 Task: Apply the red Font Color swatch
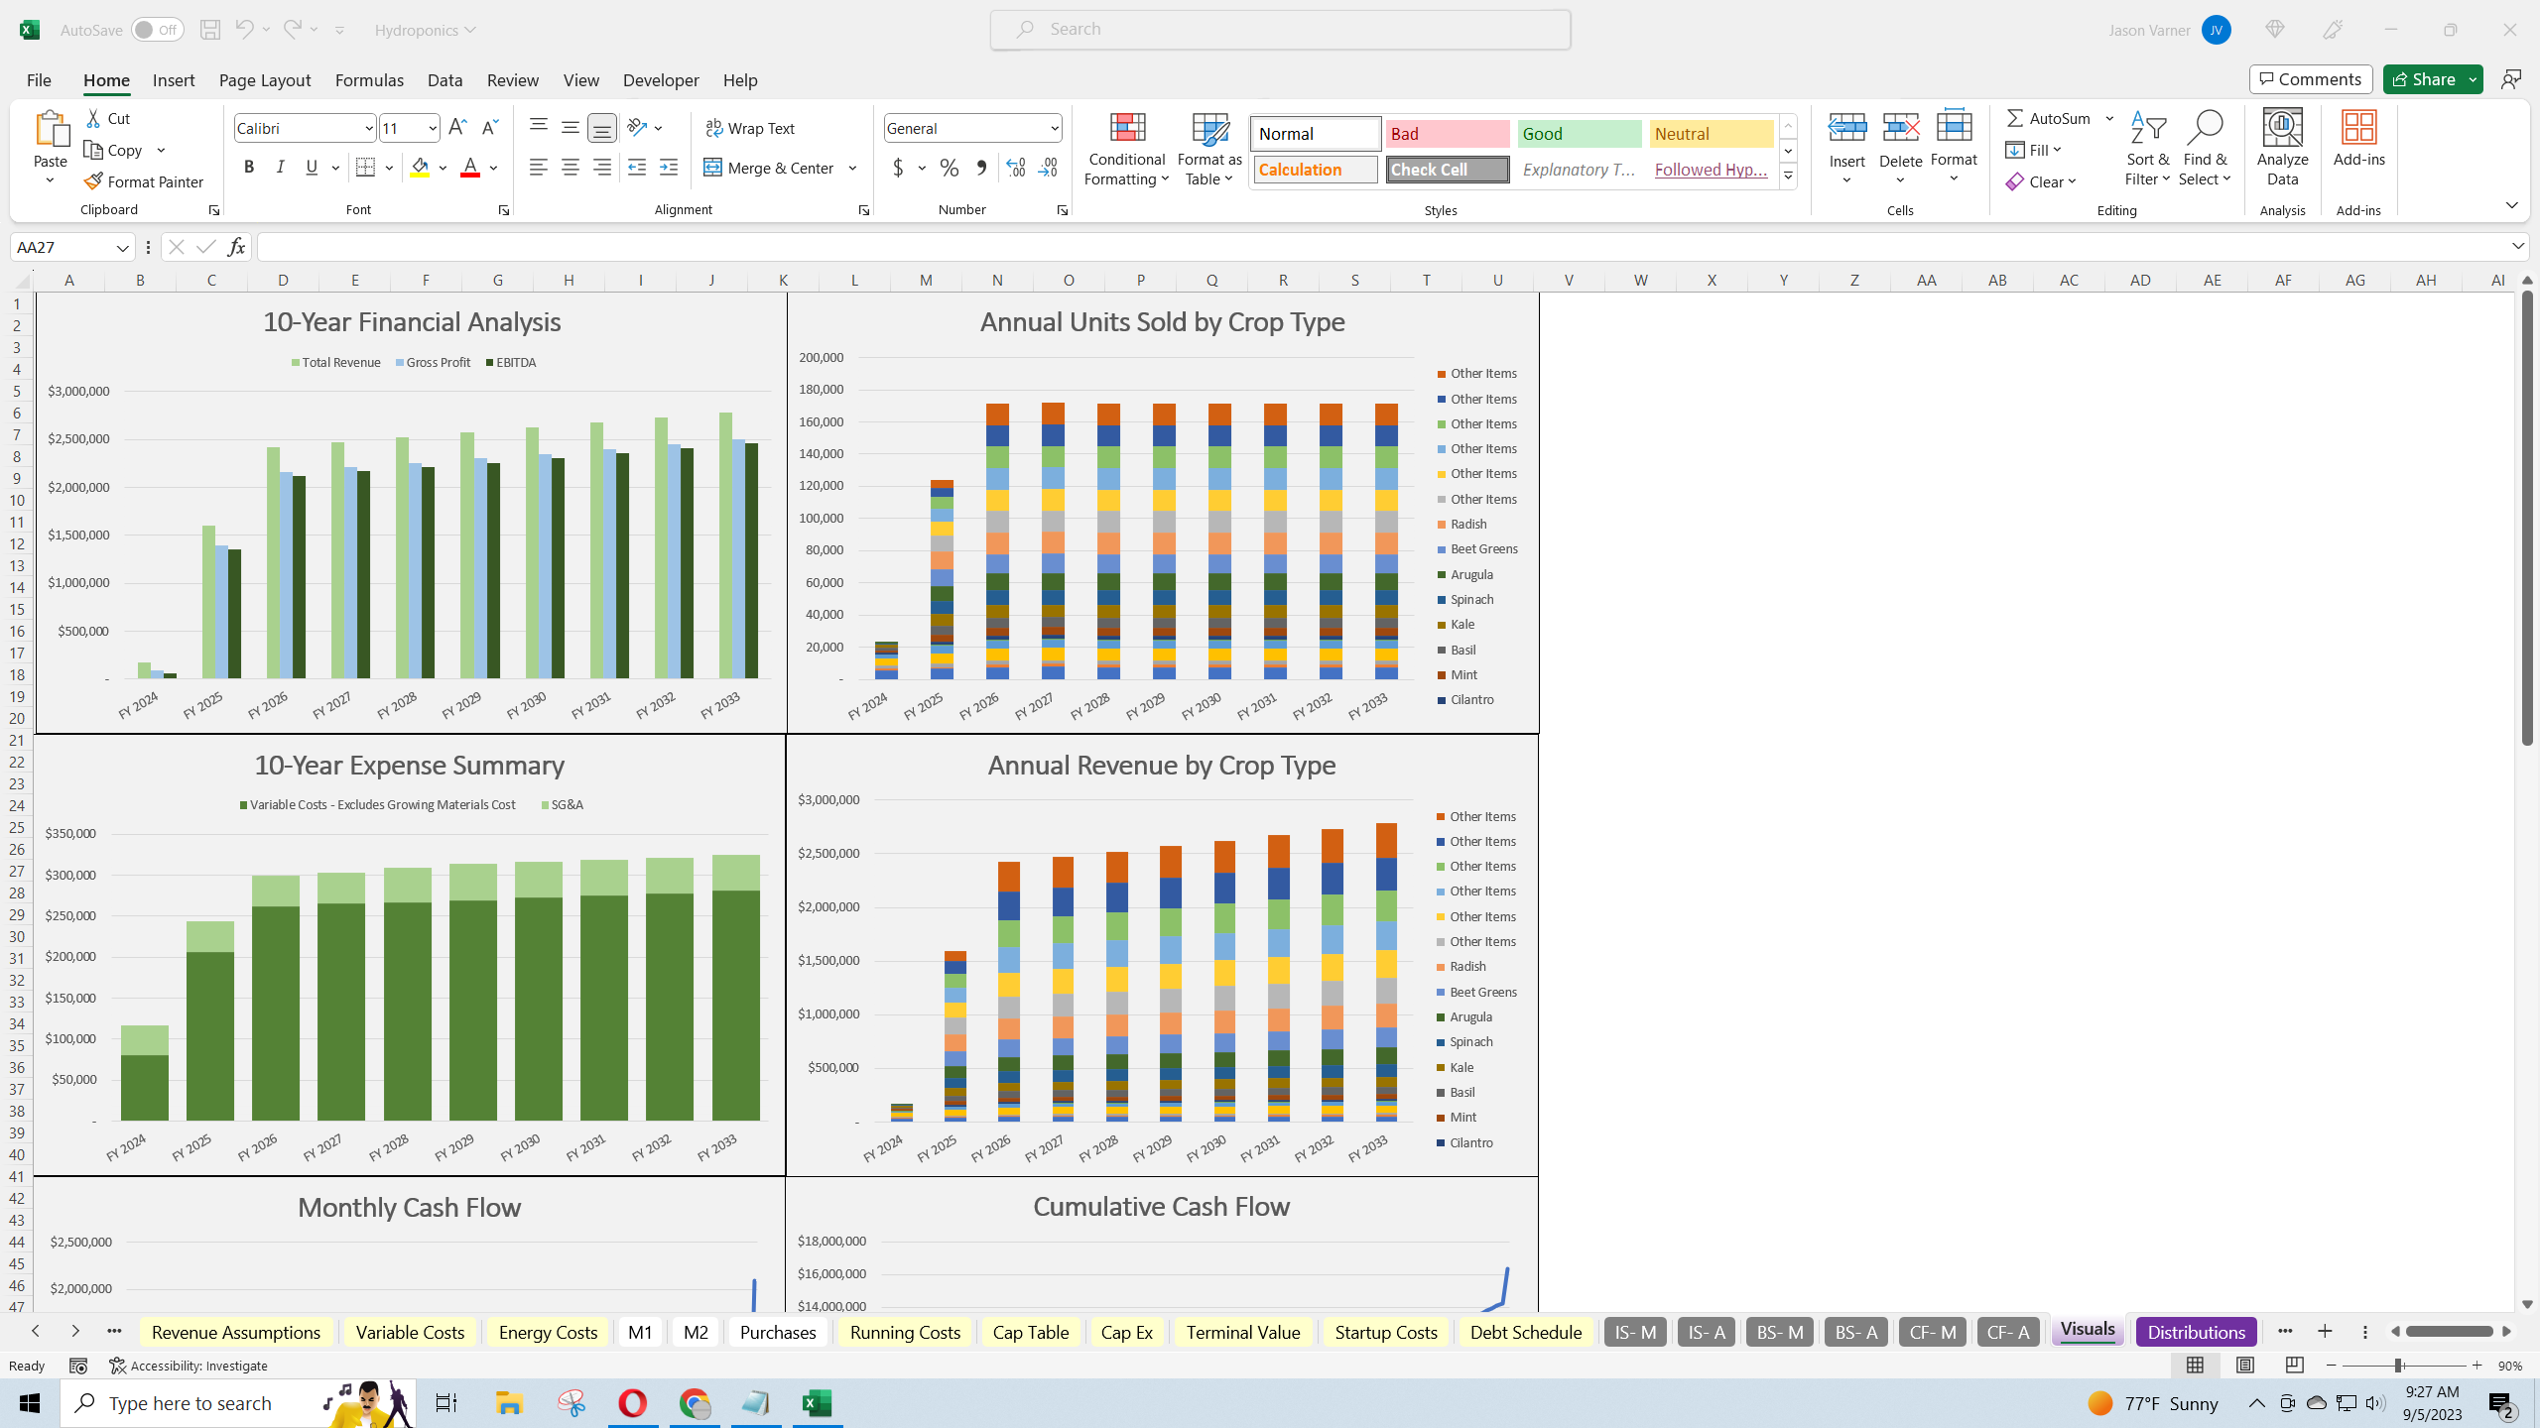click(x=470, y=168)
